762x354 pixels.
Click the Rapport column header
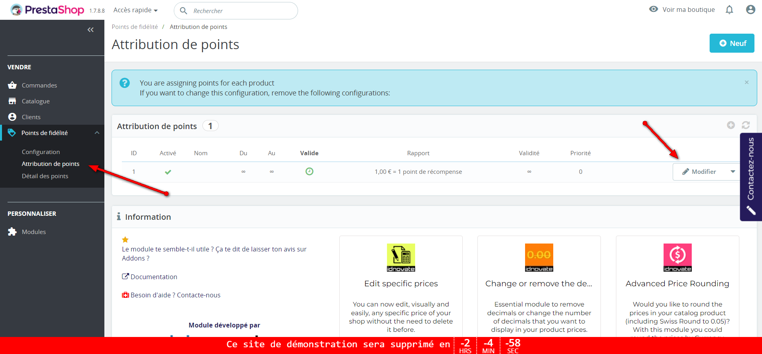click(418, 153)
